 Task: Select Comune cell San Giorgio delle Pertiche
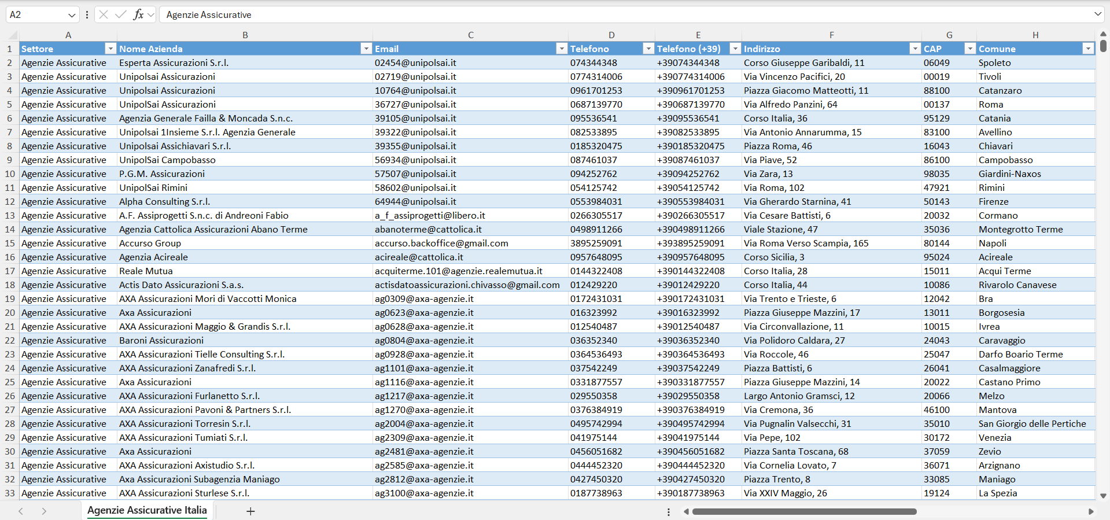1036,423
